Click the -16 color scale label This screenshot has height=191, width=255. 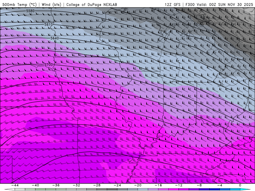158,185
